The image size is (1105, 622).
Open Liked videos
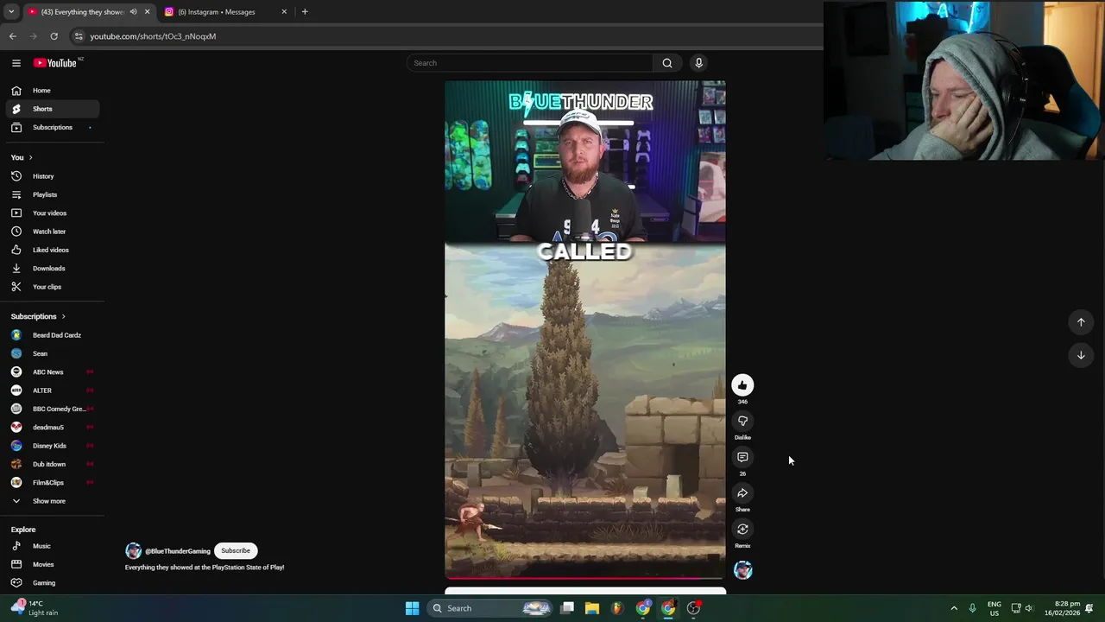click(52, 250)
